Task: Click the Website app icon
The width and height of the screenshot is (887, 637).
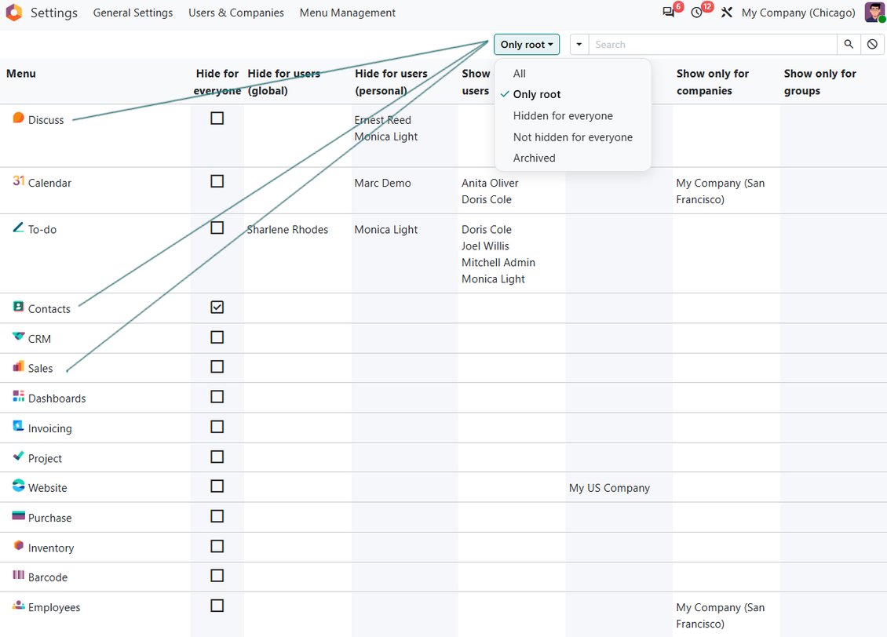Action: (x=19, y=486)
